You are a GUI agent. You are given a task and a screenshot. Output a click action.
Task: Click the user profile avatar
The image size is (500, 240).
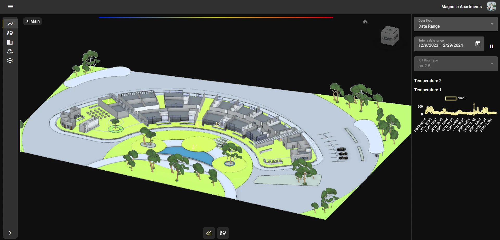[491, 7]
